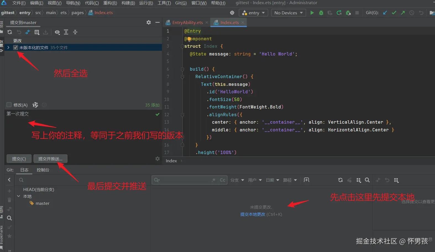Update project with blue Git arrow
The width and height of the screenshot is (435, 252).
pos(385,13)
